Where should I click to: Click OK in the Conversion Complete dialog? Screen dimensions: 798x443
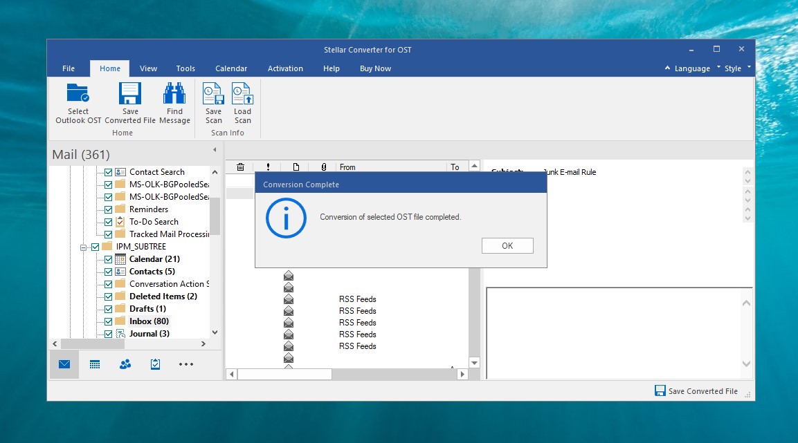(507, 246)
